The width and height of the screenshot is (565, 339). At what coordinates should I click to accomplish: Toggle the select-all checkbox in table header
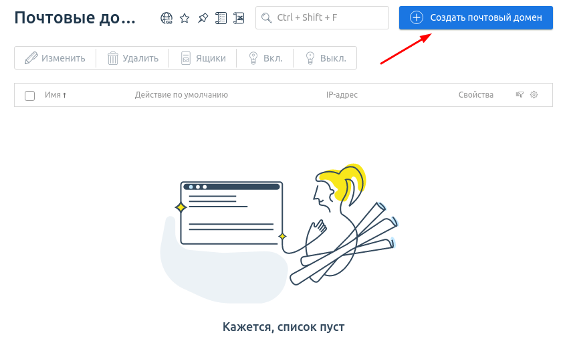pos(29,96)
